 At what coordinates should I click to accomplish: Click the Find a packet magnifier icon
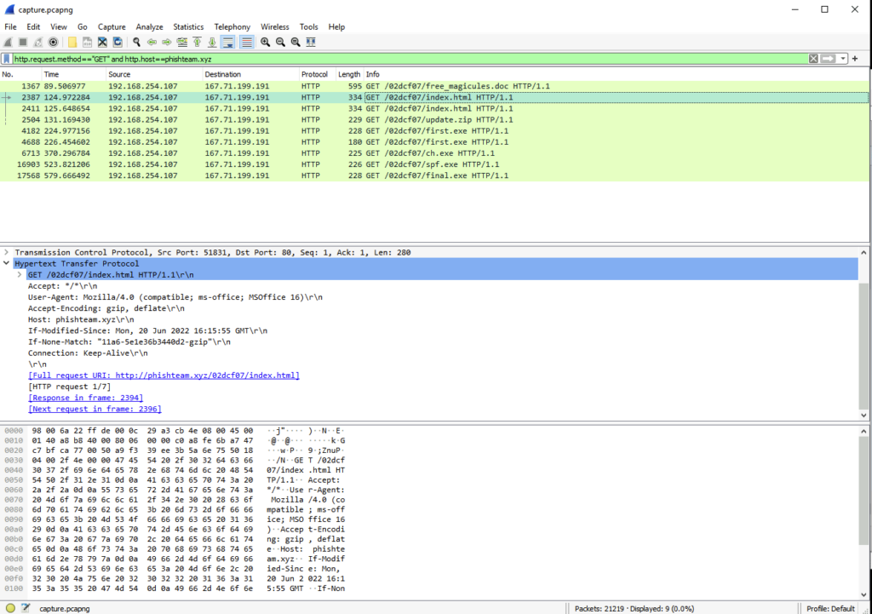pyautogui.click(x=136, y=43)
